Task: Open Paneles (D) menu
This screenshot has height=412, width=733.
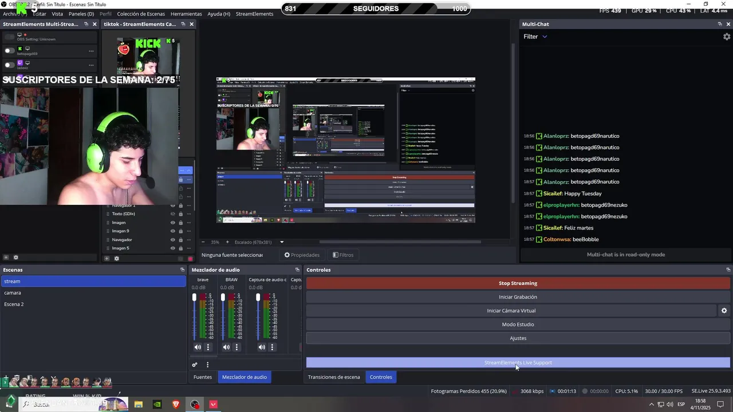Action: coord(81,14)
